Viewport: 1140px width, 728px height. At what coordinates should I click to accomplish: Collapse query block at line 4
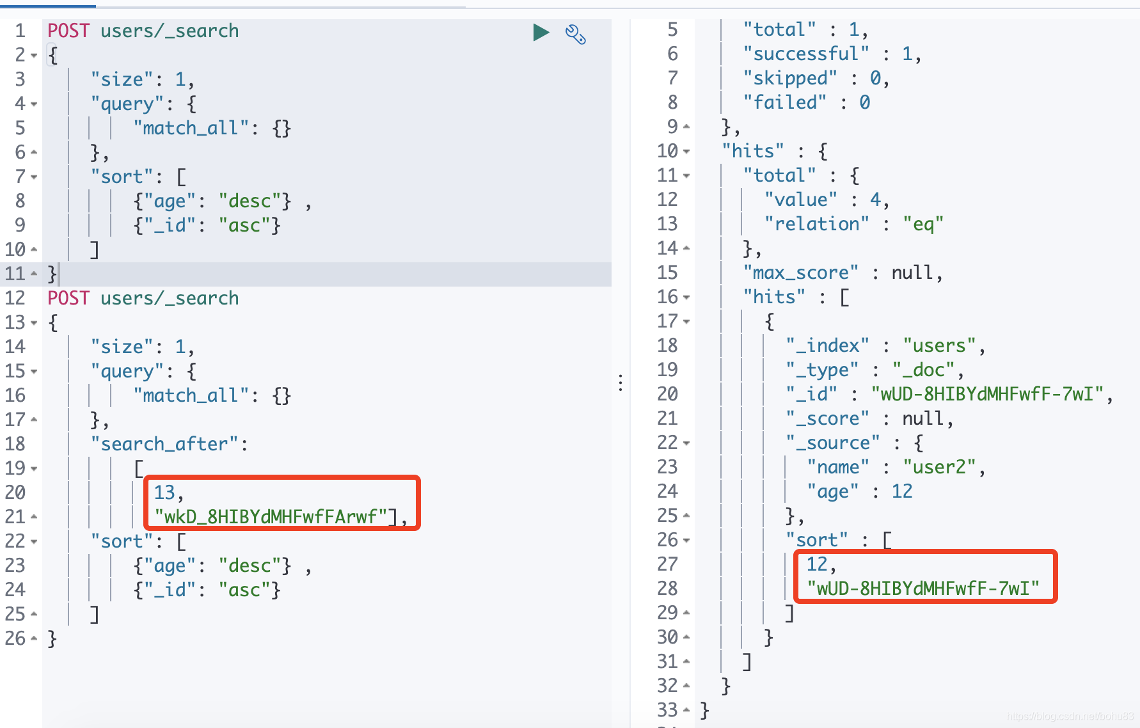click(x=34, y=104)
